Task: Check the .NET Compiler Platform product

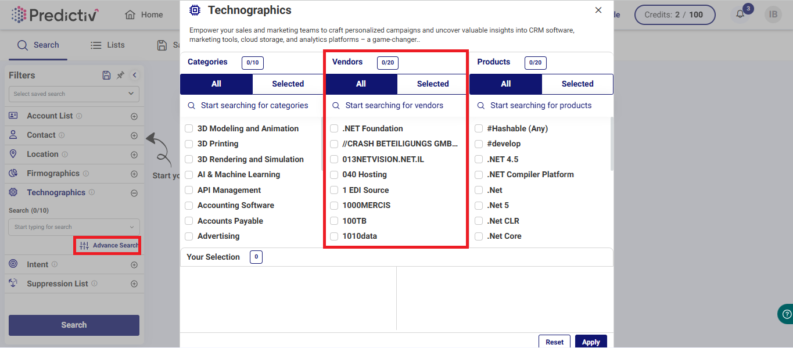Action: tap(479, 174)
